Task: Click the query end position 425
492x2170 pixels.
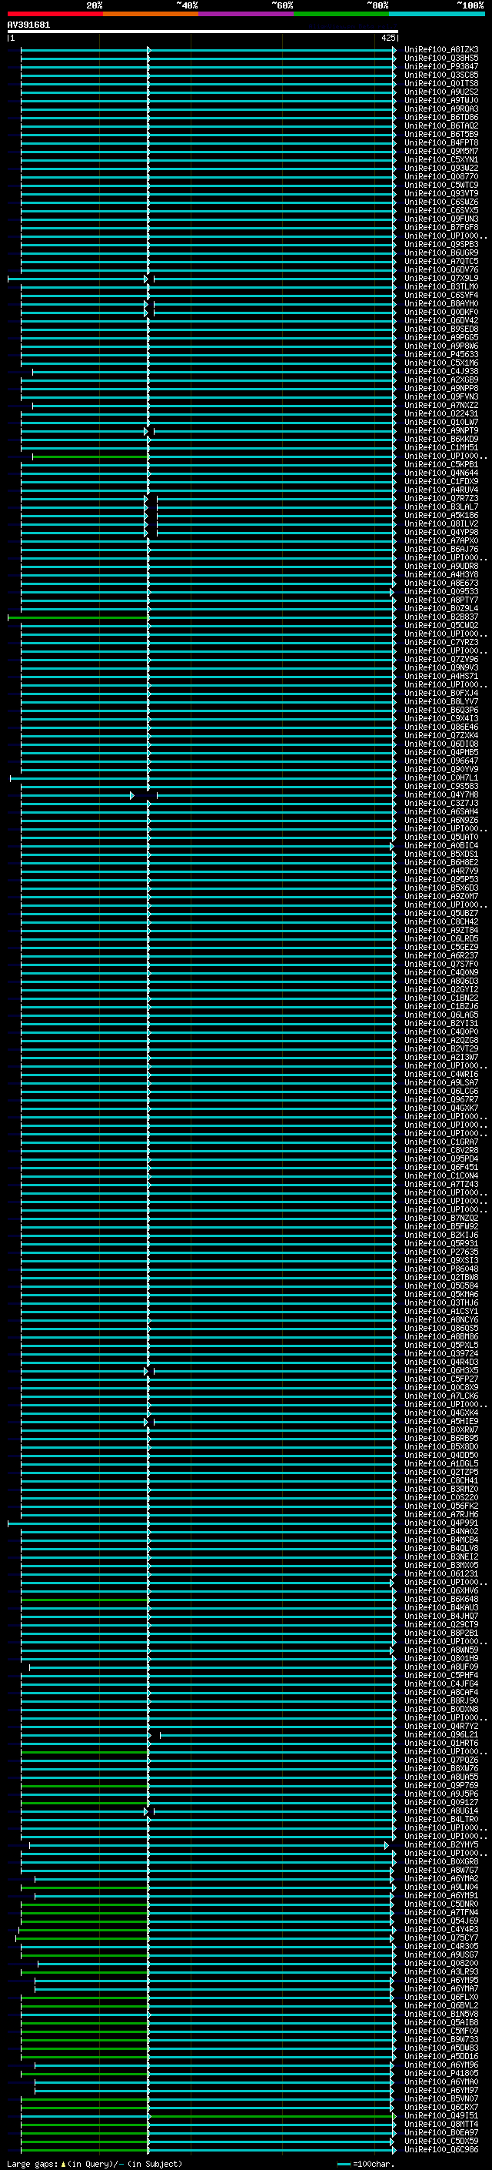Action: (x=387, y=38)
